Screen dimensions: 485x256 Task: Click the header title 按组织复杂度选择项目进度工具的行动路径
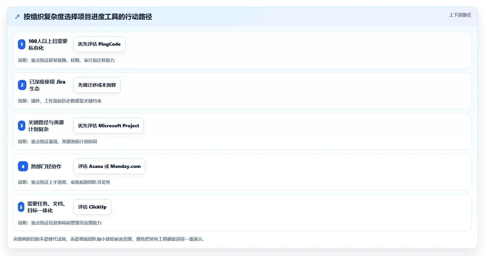click(88, 17)
